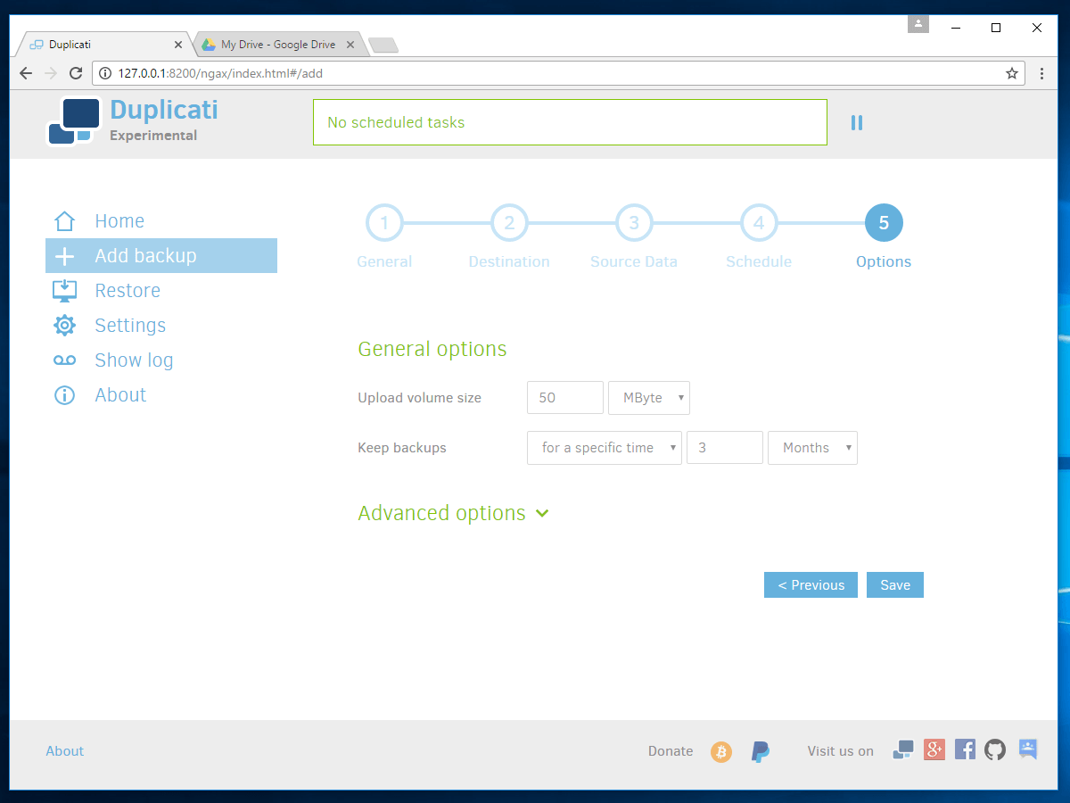Viewport: 1070px width, 803px height.
Task: Open the MByte unit dropdown
Action: (648, 398)
